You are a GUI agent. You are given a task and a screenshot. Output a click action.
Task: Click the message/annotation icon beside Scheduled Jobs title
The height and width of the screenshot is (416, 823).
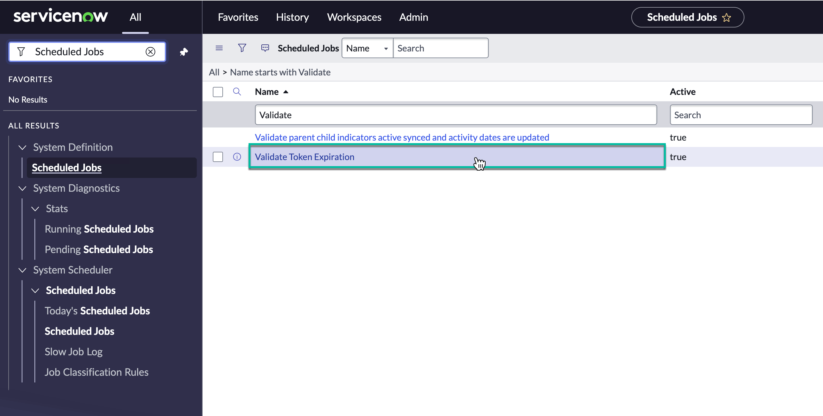click(x=265, y=48)
